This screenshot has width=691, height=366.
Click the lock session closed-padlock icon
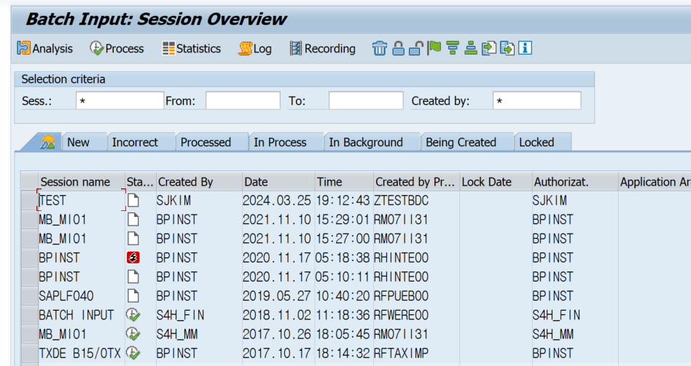coord(399,48)
